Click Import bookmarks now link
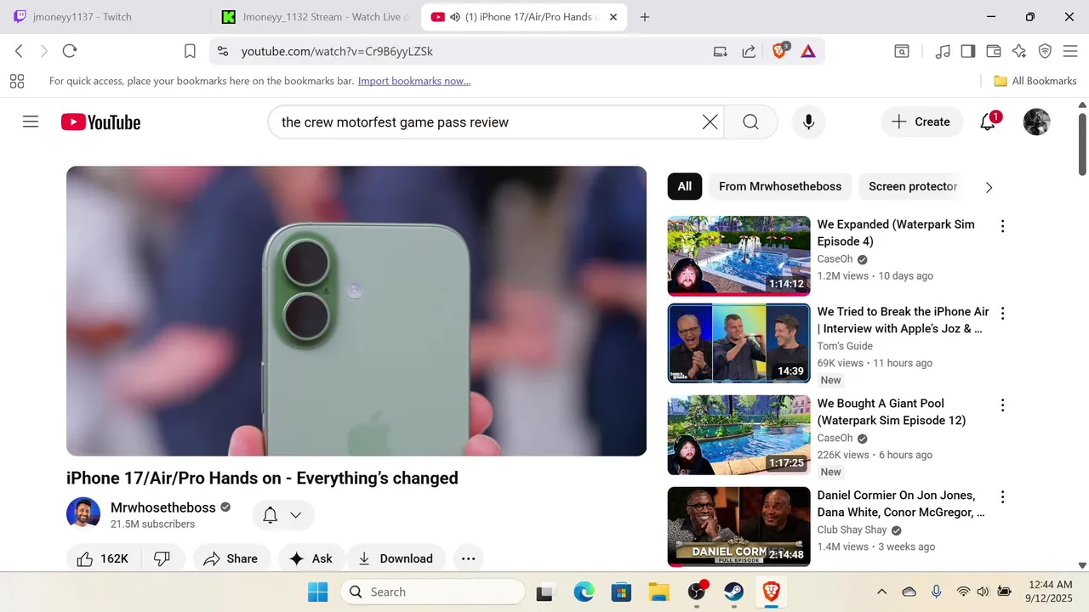The image size is (1089, 612). click(414, 81)
